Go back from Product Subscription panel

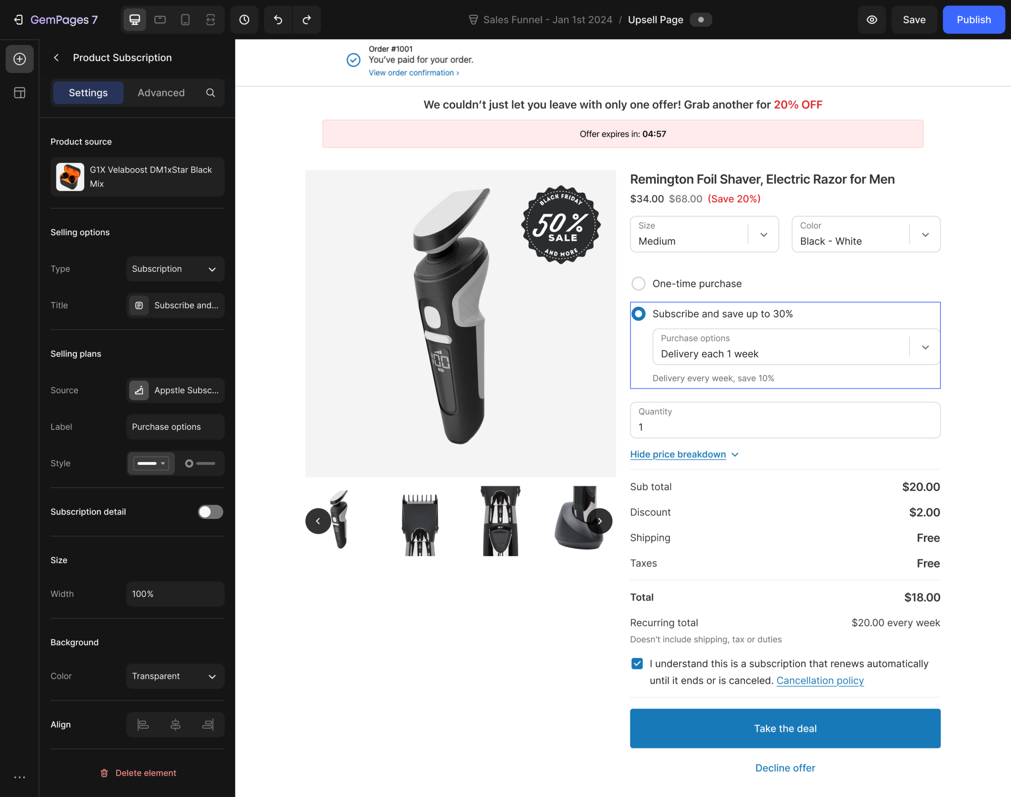coord(56,57)
